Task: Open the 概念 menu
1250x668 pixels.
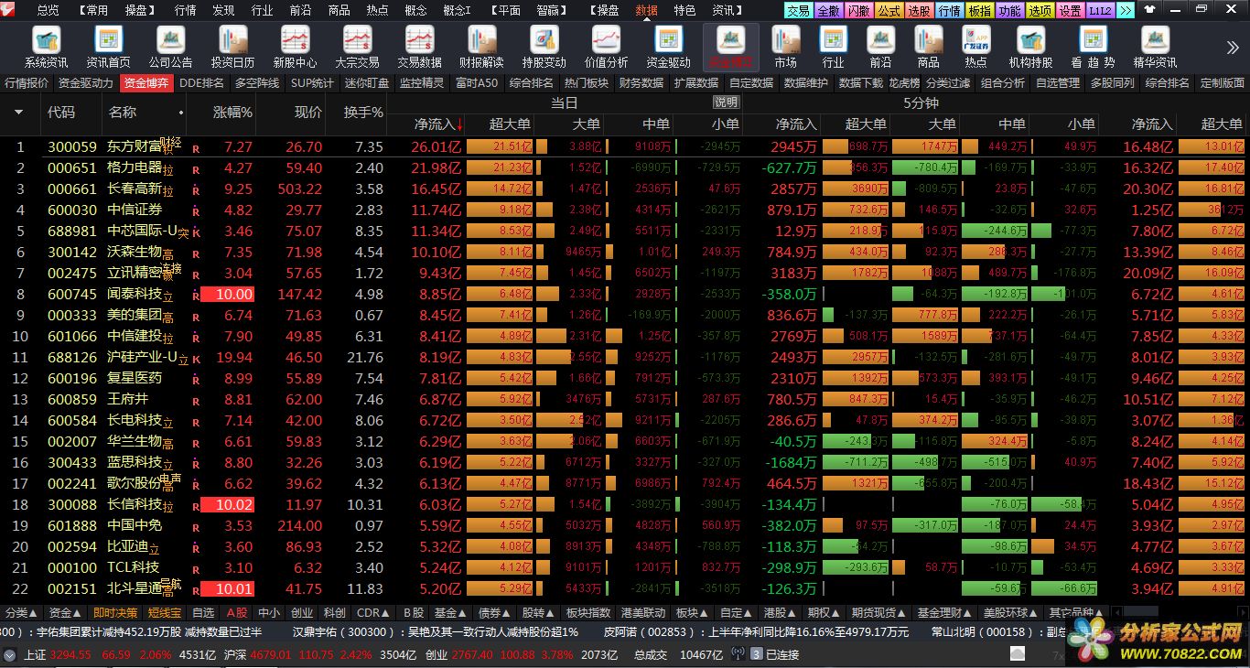Action: (x=415, y=10)
